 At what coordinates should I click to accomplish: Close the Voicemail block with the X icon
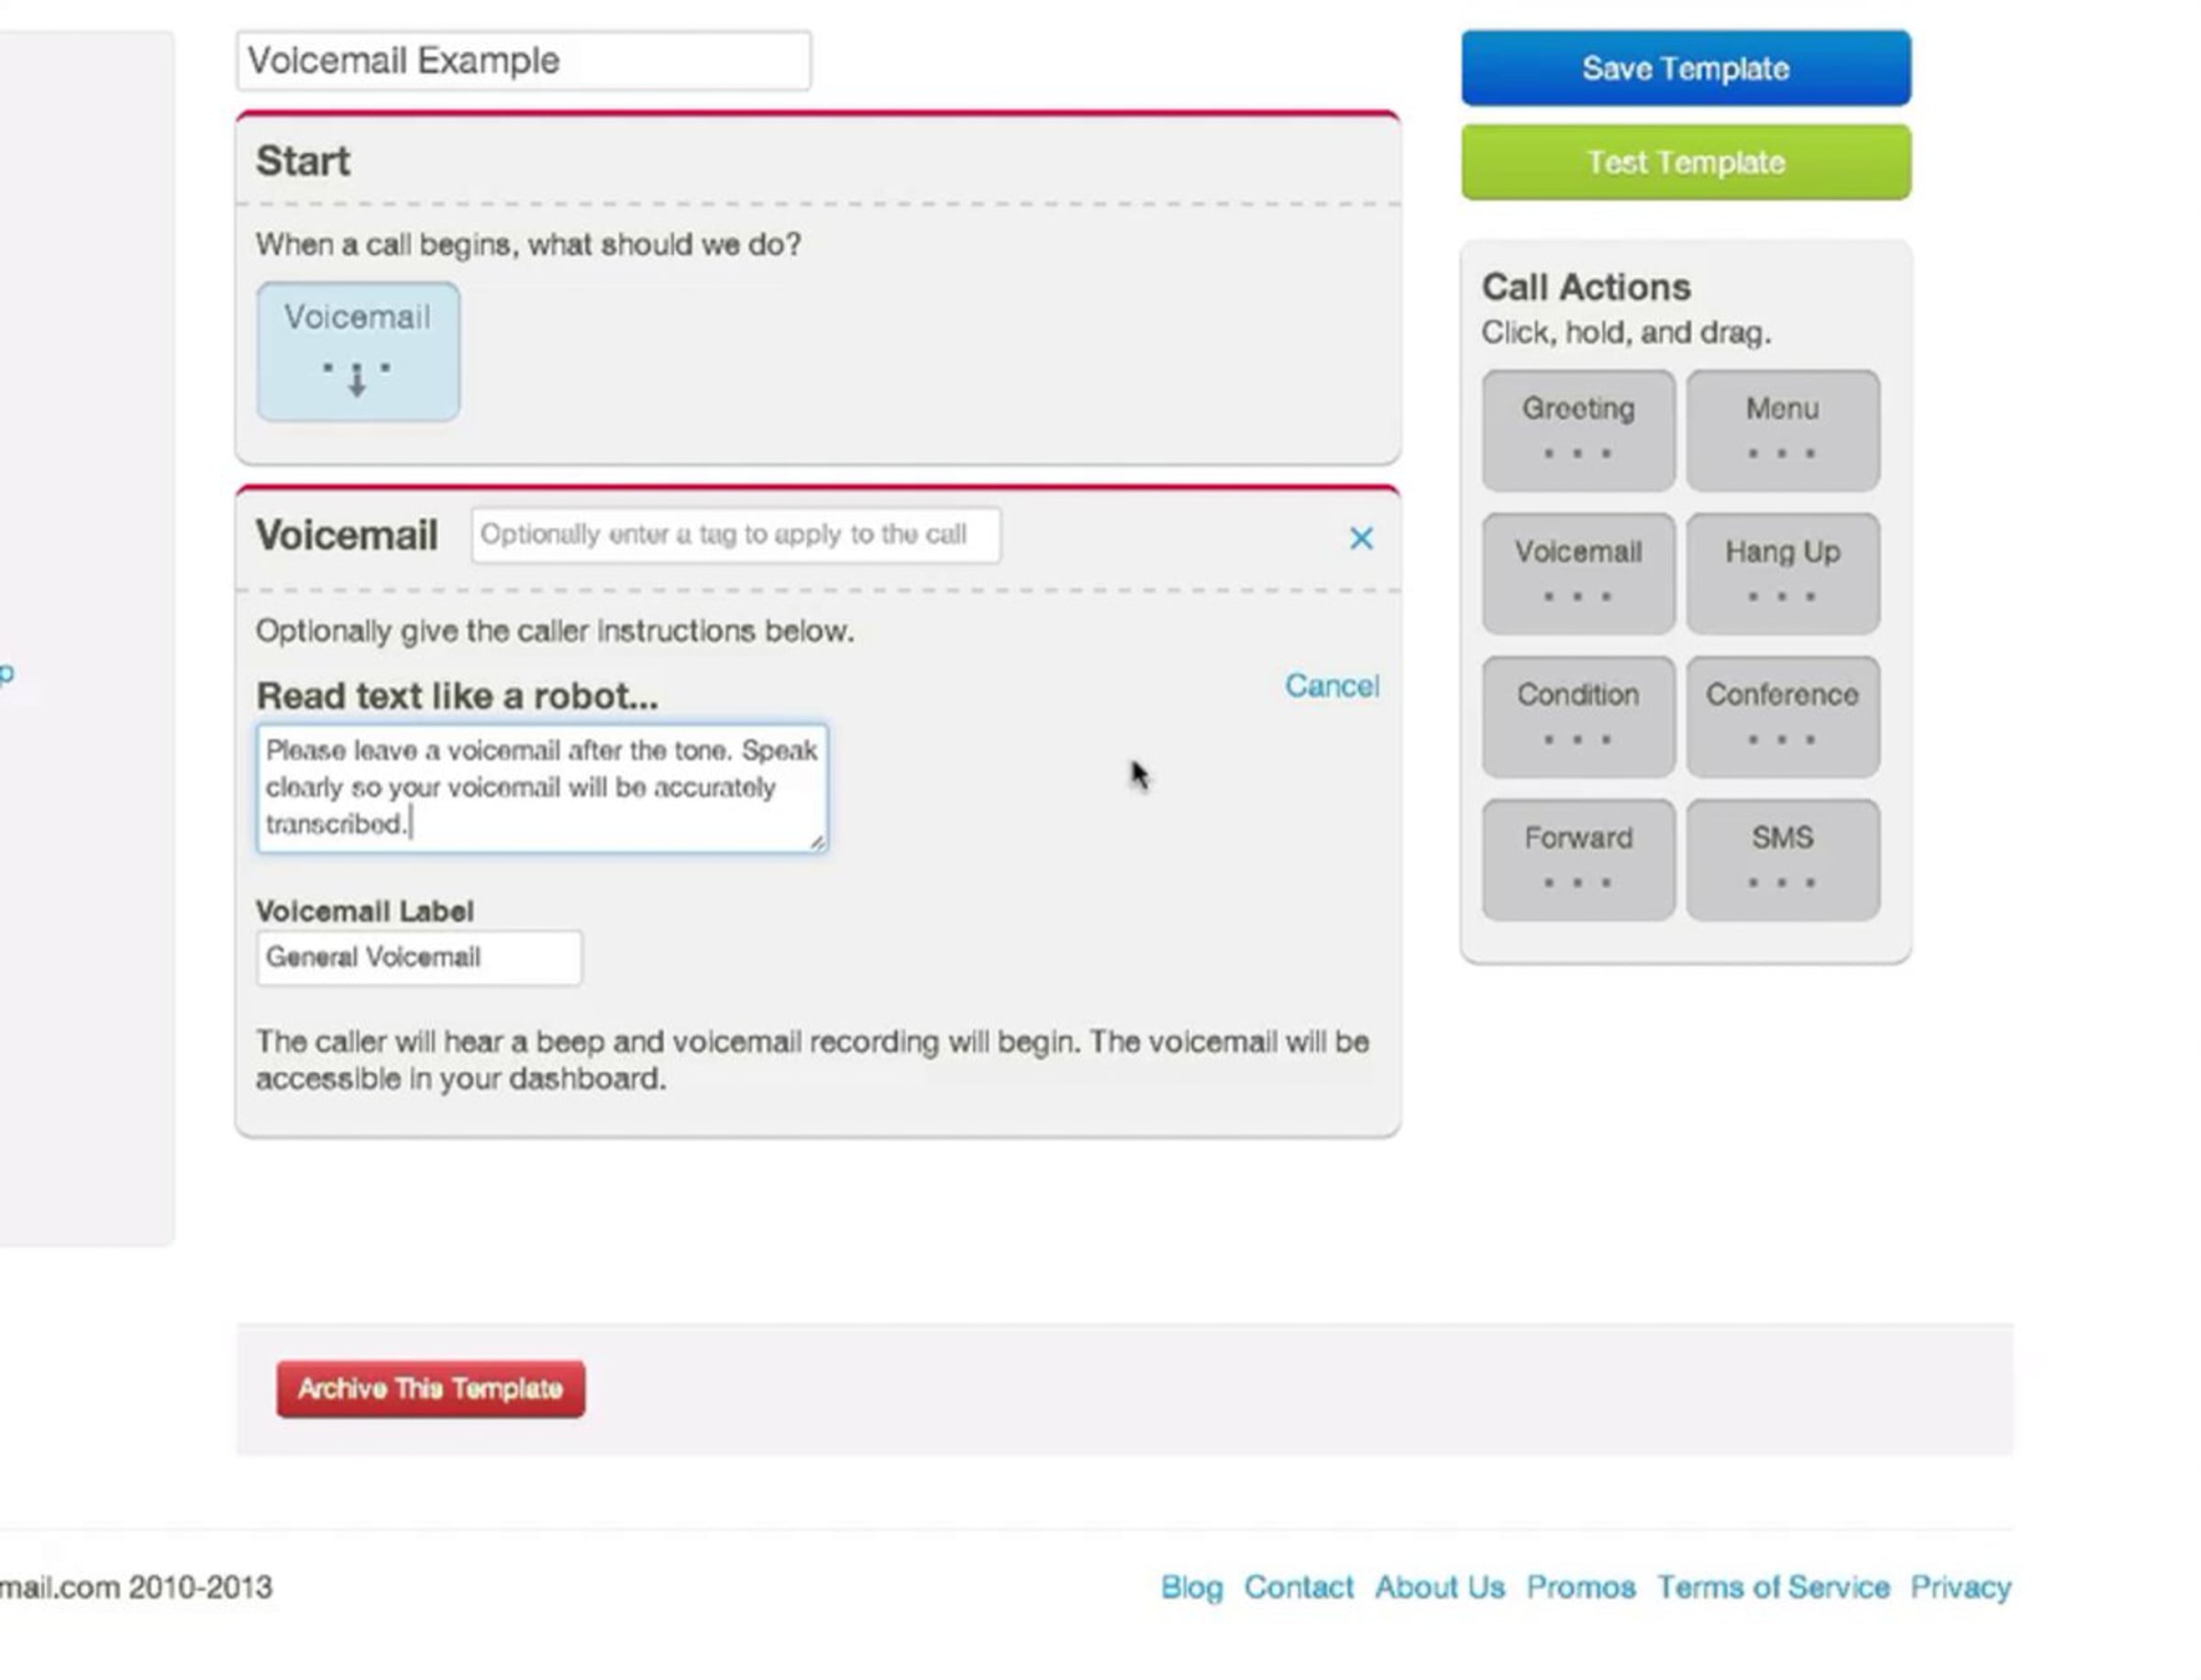pos(1360,539)
